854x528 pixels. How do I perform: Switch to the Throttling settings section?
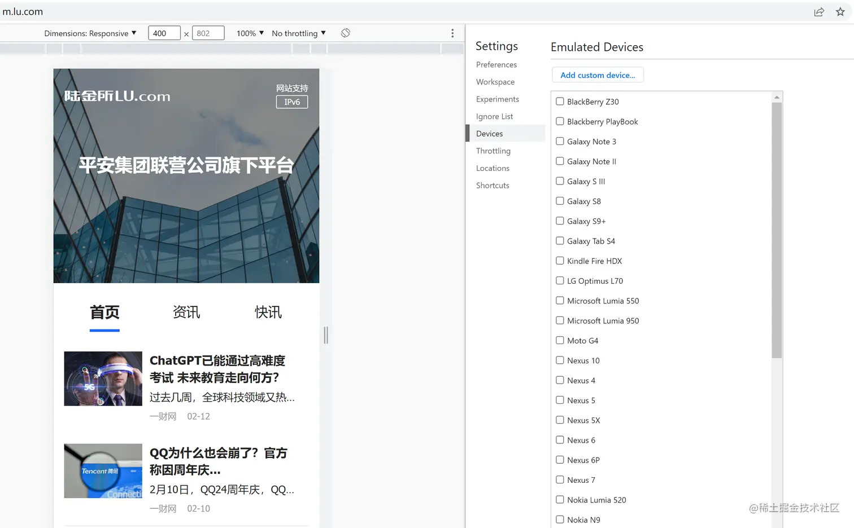[x=493, y=151]
